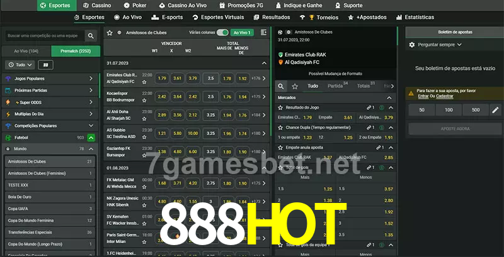This screenshot has width=504, height=257.
Task: Star the FK Metalac GM match
Action: [144, 187]
